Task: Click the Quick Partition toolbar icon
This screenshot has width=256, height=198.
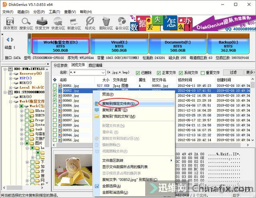Action: [x=58, y=22]
